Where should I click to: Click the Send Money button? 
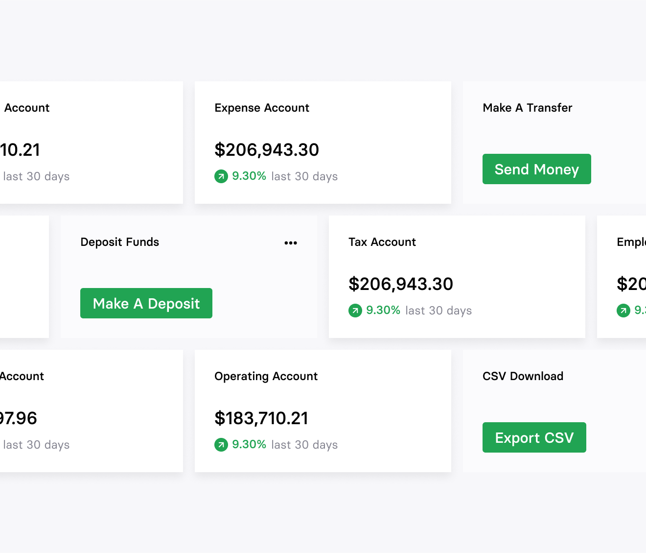pyautogui.click(x=536, y=169)
